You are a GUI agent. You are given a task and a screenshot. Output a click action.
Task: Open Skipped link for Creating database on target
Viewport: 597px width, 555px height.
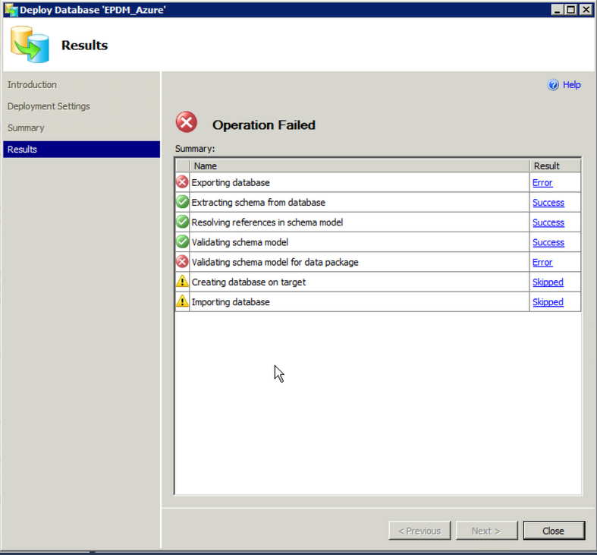[x=548, y=282]
